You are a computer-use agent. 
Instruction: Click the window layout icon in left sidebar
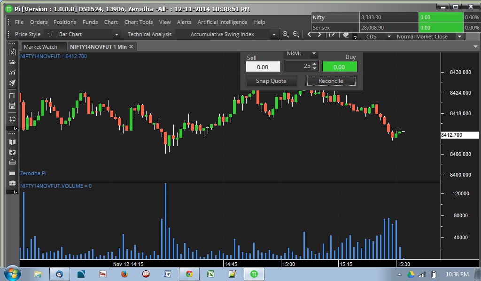point(12,96)
